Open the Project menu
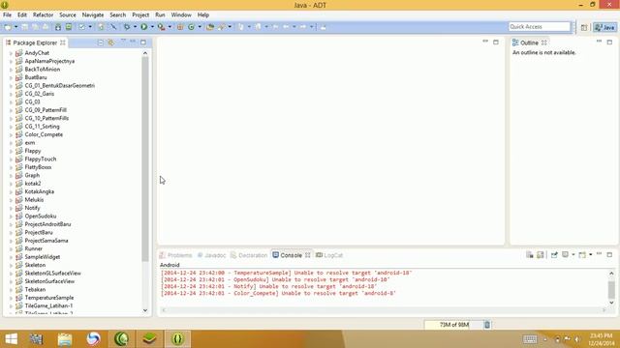 [x=140, y=14]
